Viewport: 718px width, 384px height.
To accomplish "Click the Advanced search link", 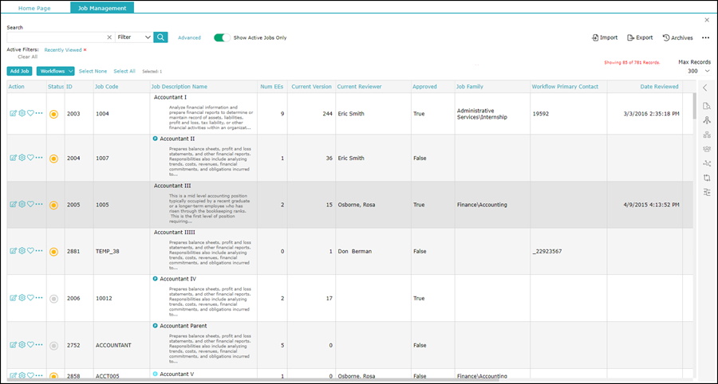I will point(189,37).
